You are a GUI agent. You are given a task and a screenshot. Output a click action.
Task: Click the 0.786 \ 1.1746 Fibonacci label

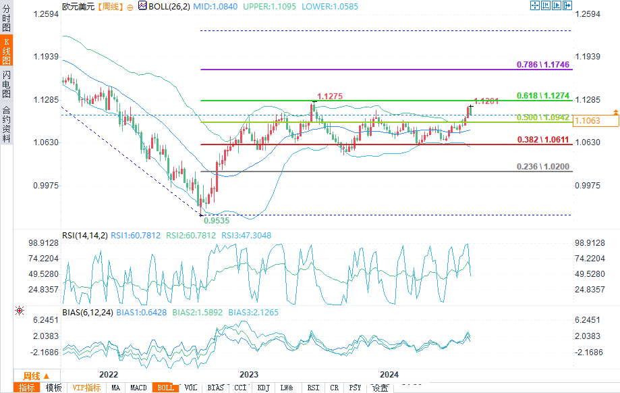tap(543, 65)
